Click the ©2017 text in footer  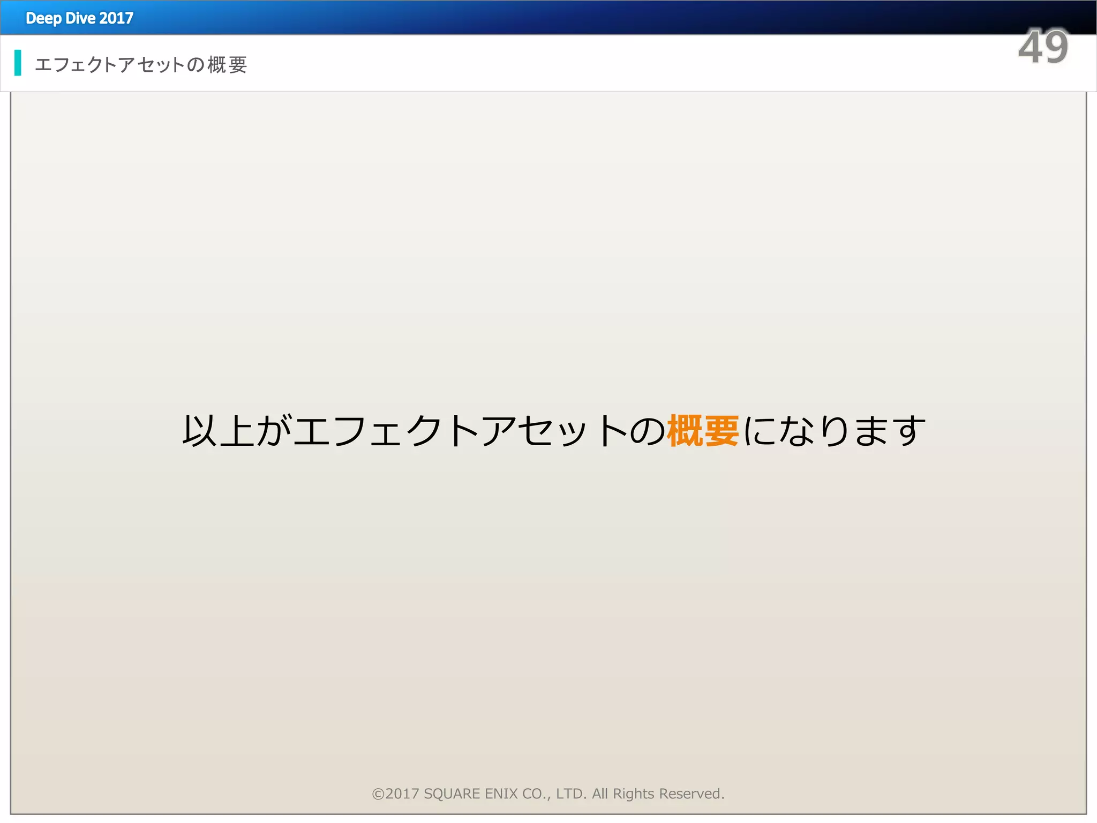point(395,794)
